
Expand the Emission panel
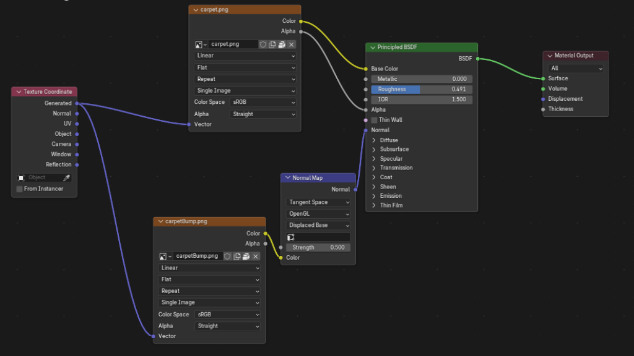click(x=373, y=196)
